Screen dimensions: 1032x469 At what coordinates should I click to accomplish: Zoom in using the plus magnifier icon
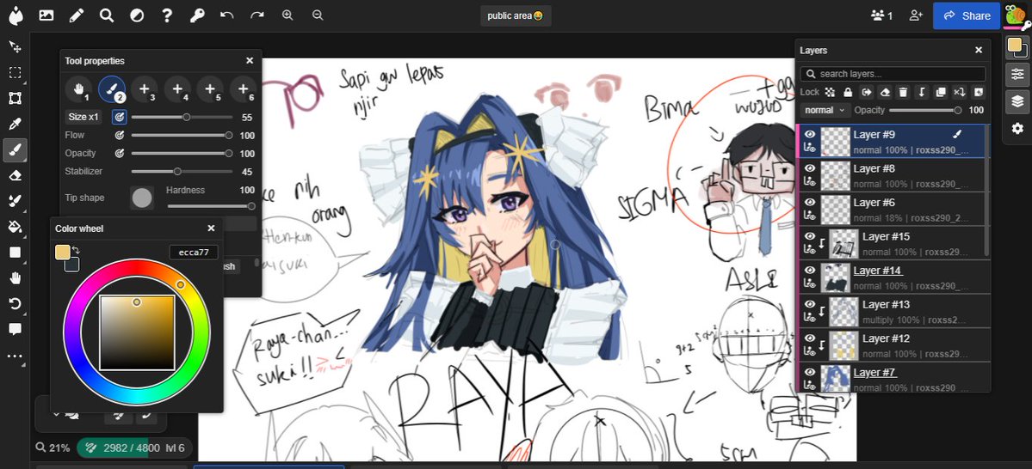click(287, 15)
